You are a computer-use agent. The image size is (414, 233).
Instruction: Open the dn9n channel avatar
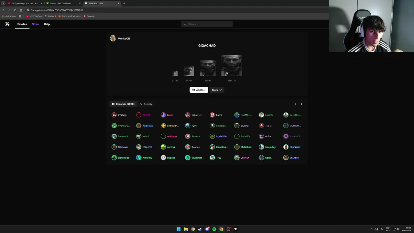tap(261, 136)
